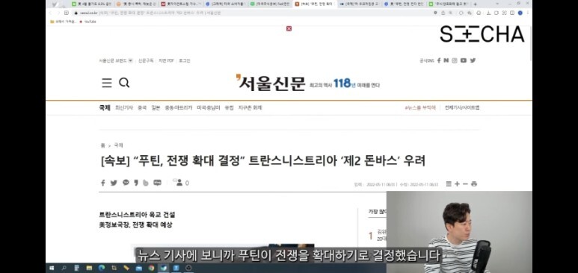Click breadcrumb 국제 above headline

pos(118,145)
